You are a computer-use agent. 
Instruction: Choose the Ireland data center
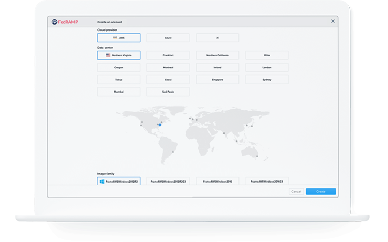click(x=217, y=67)
